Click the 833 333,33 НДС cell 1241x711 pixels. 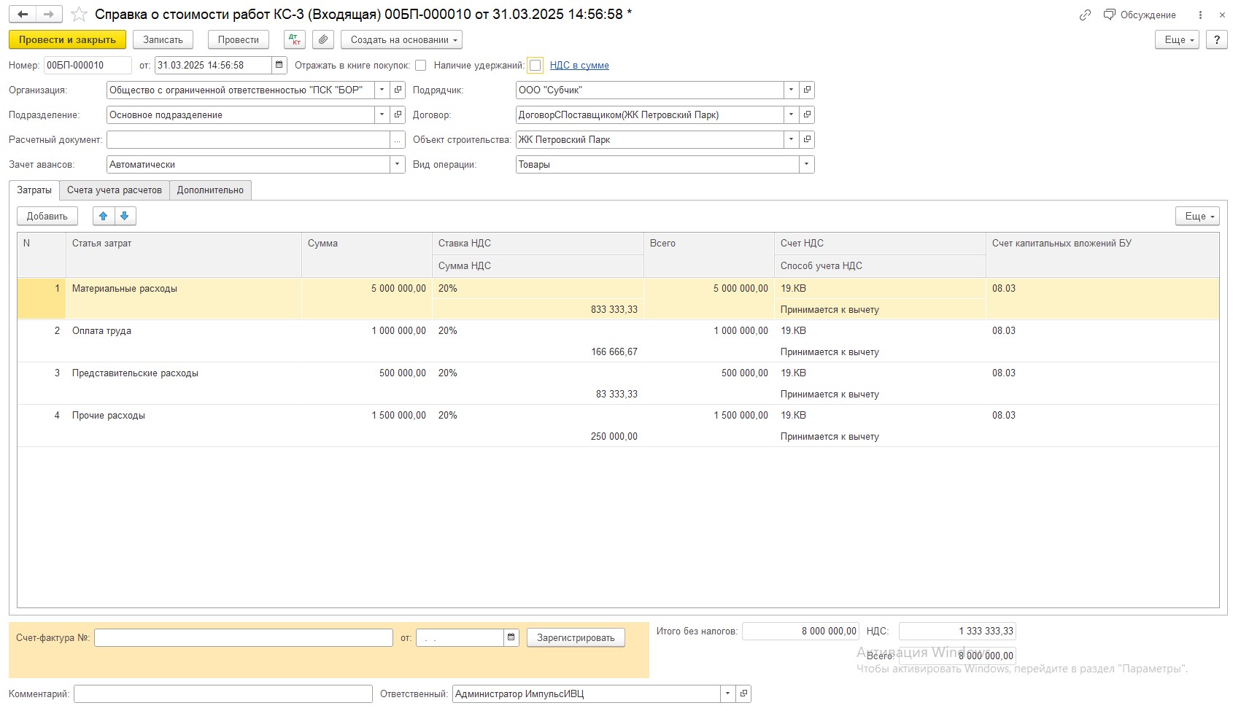pos(538,309)
